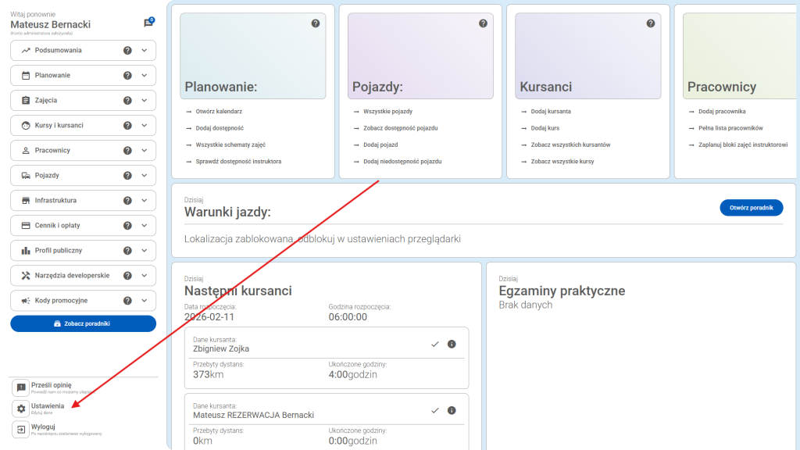Click the Otwórz poradnik button
The image size is (800, 450).
tap(751, 207)
